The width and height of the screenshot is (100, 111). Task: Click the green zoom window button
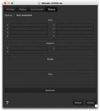(12, 3)
